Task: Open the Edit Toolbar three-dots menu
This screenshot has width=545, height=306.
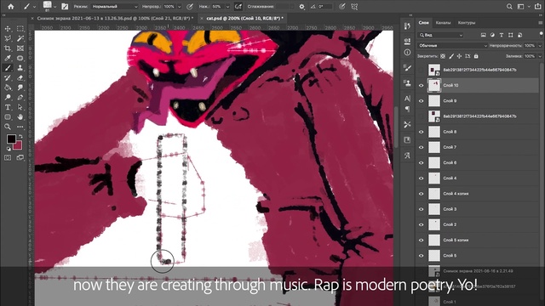Action: 20,127
